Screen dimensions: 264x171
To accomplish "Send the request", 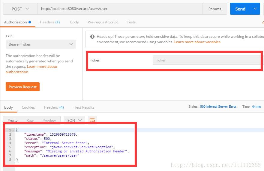I will (240, 9).
